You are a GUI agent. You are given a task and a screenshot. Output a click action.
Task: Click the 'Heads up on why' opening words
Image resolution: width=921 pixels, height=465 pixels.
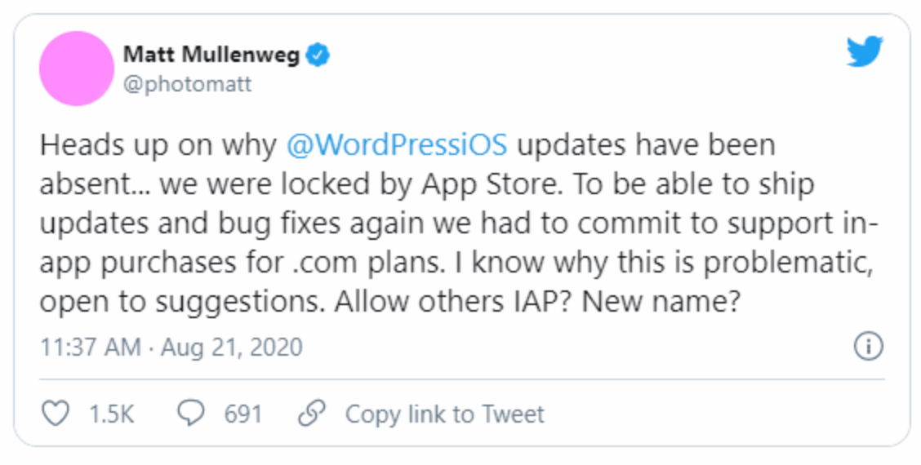click(x=158, y=145)
